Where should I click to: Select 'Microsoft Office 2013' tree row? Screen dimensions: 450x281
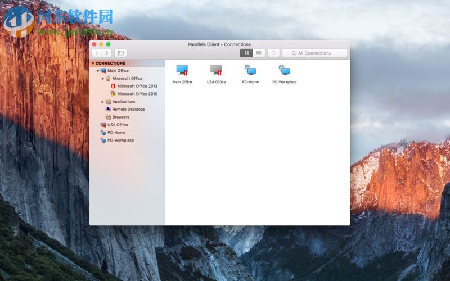pos(137,86)
